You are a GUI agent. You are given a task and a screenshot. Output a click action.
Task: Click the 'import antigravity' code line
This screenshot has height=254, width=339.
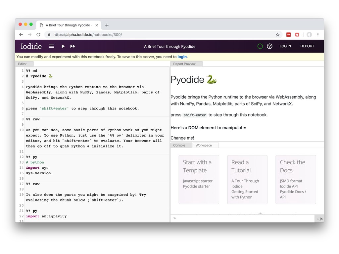pyautogui.click(x=46, y=216)
